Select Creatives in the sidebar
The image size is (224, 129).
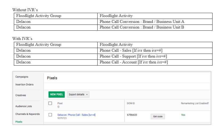[21, 95]
